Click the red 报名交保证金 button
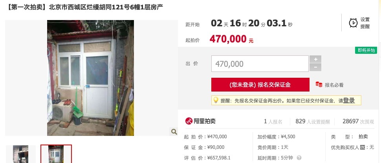The width and height of the screenshot is (381, 163). click(x=260, y=84)
